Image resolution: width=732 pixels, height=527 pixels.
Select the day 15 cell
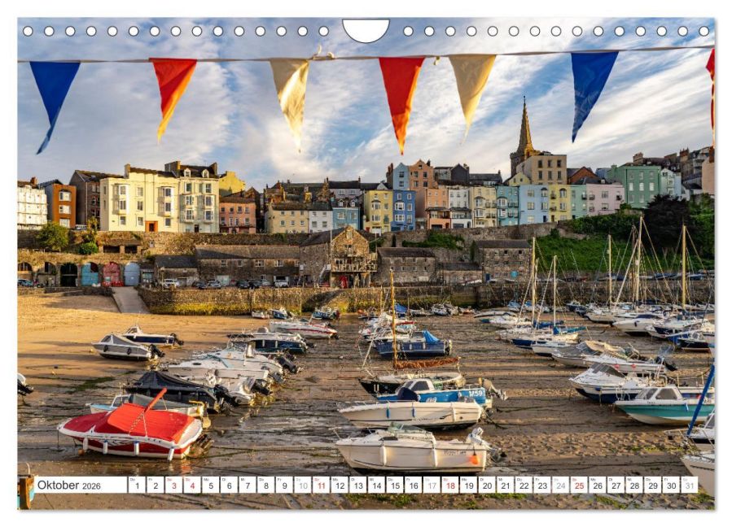pyautogui.click(x=395, y=485)
